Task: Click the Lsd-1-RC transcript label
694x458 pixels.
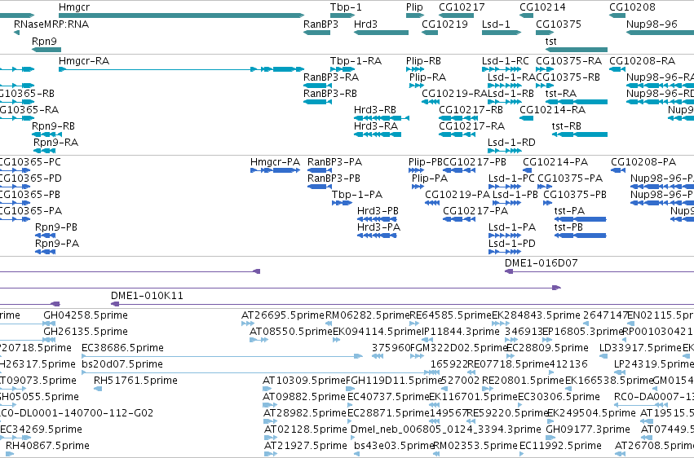Action: [x=506, y=61]
